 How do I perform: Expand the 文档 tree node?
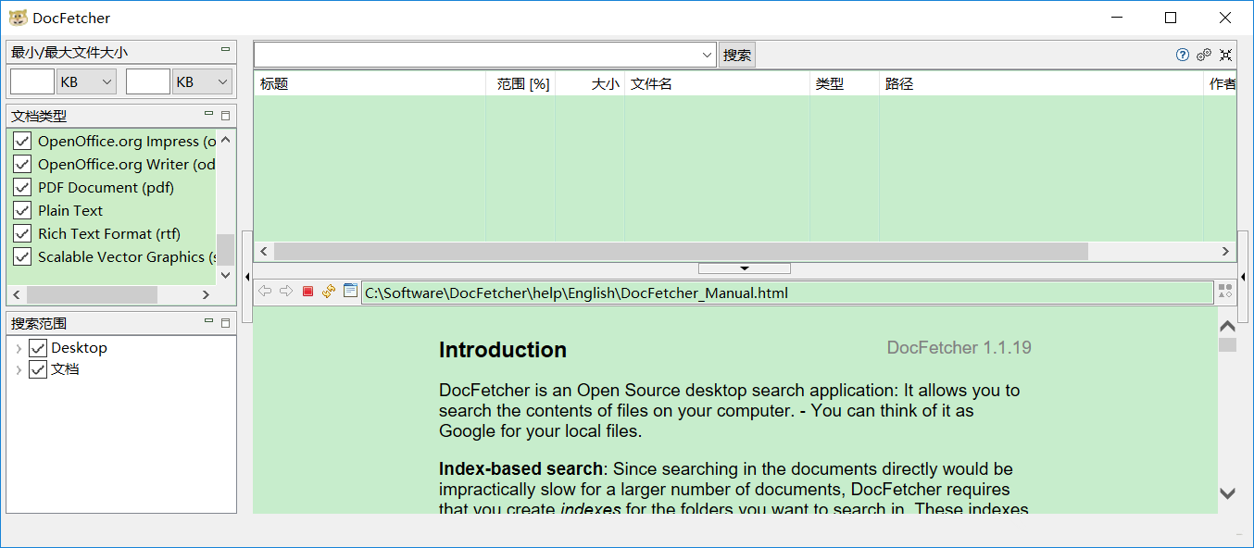coord(19,369)
